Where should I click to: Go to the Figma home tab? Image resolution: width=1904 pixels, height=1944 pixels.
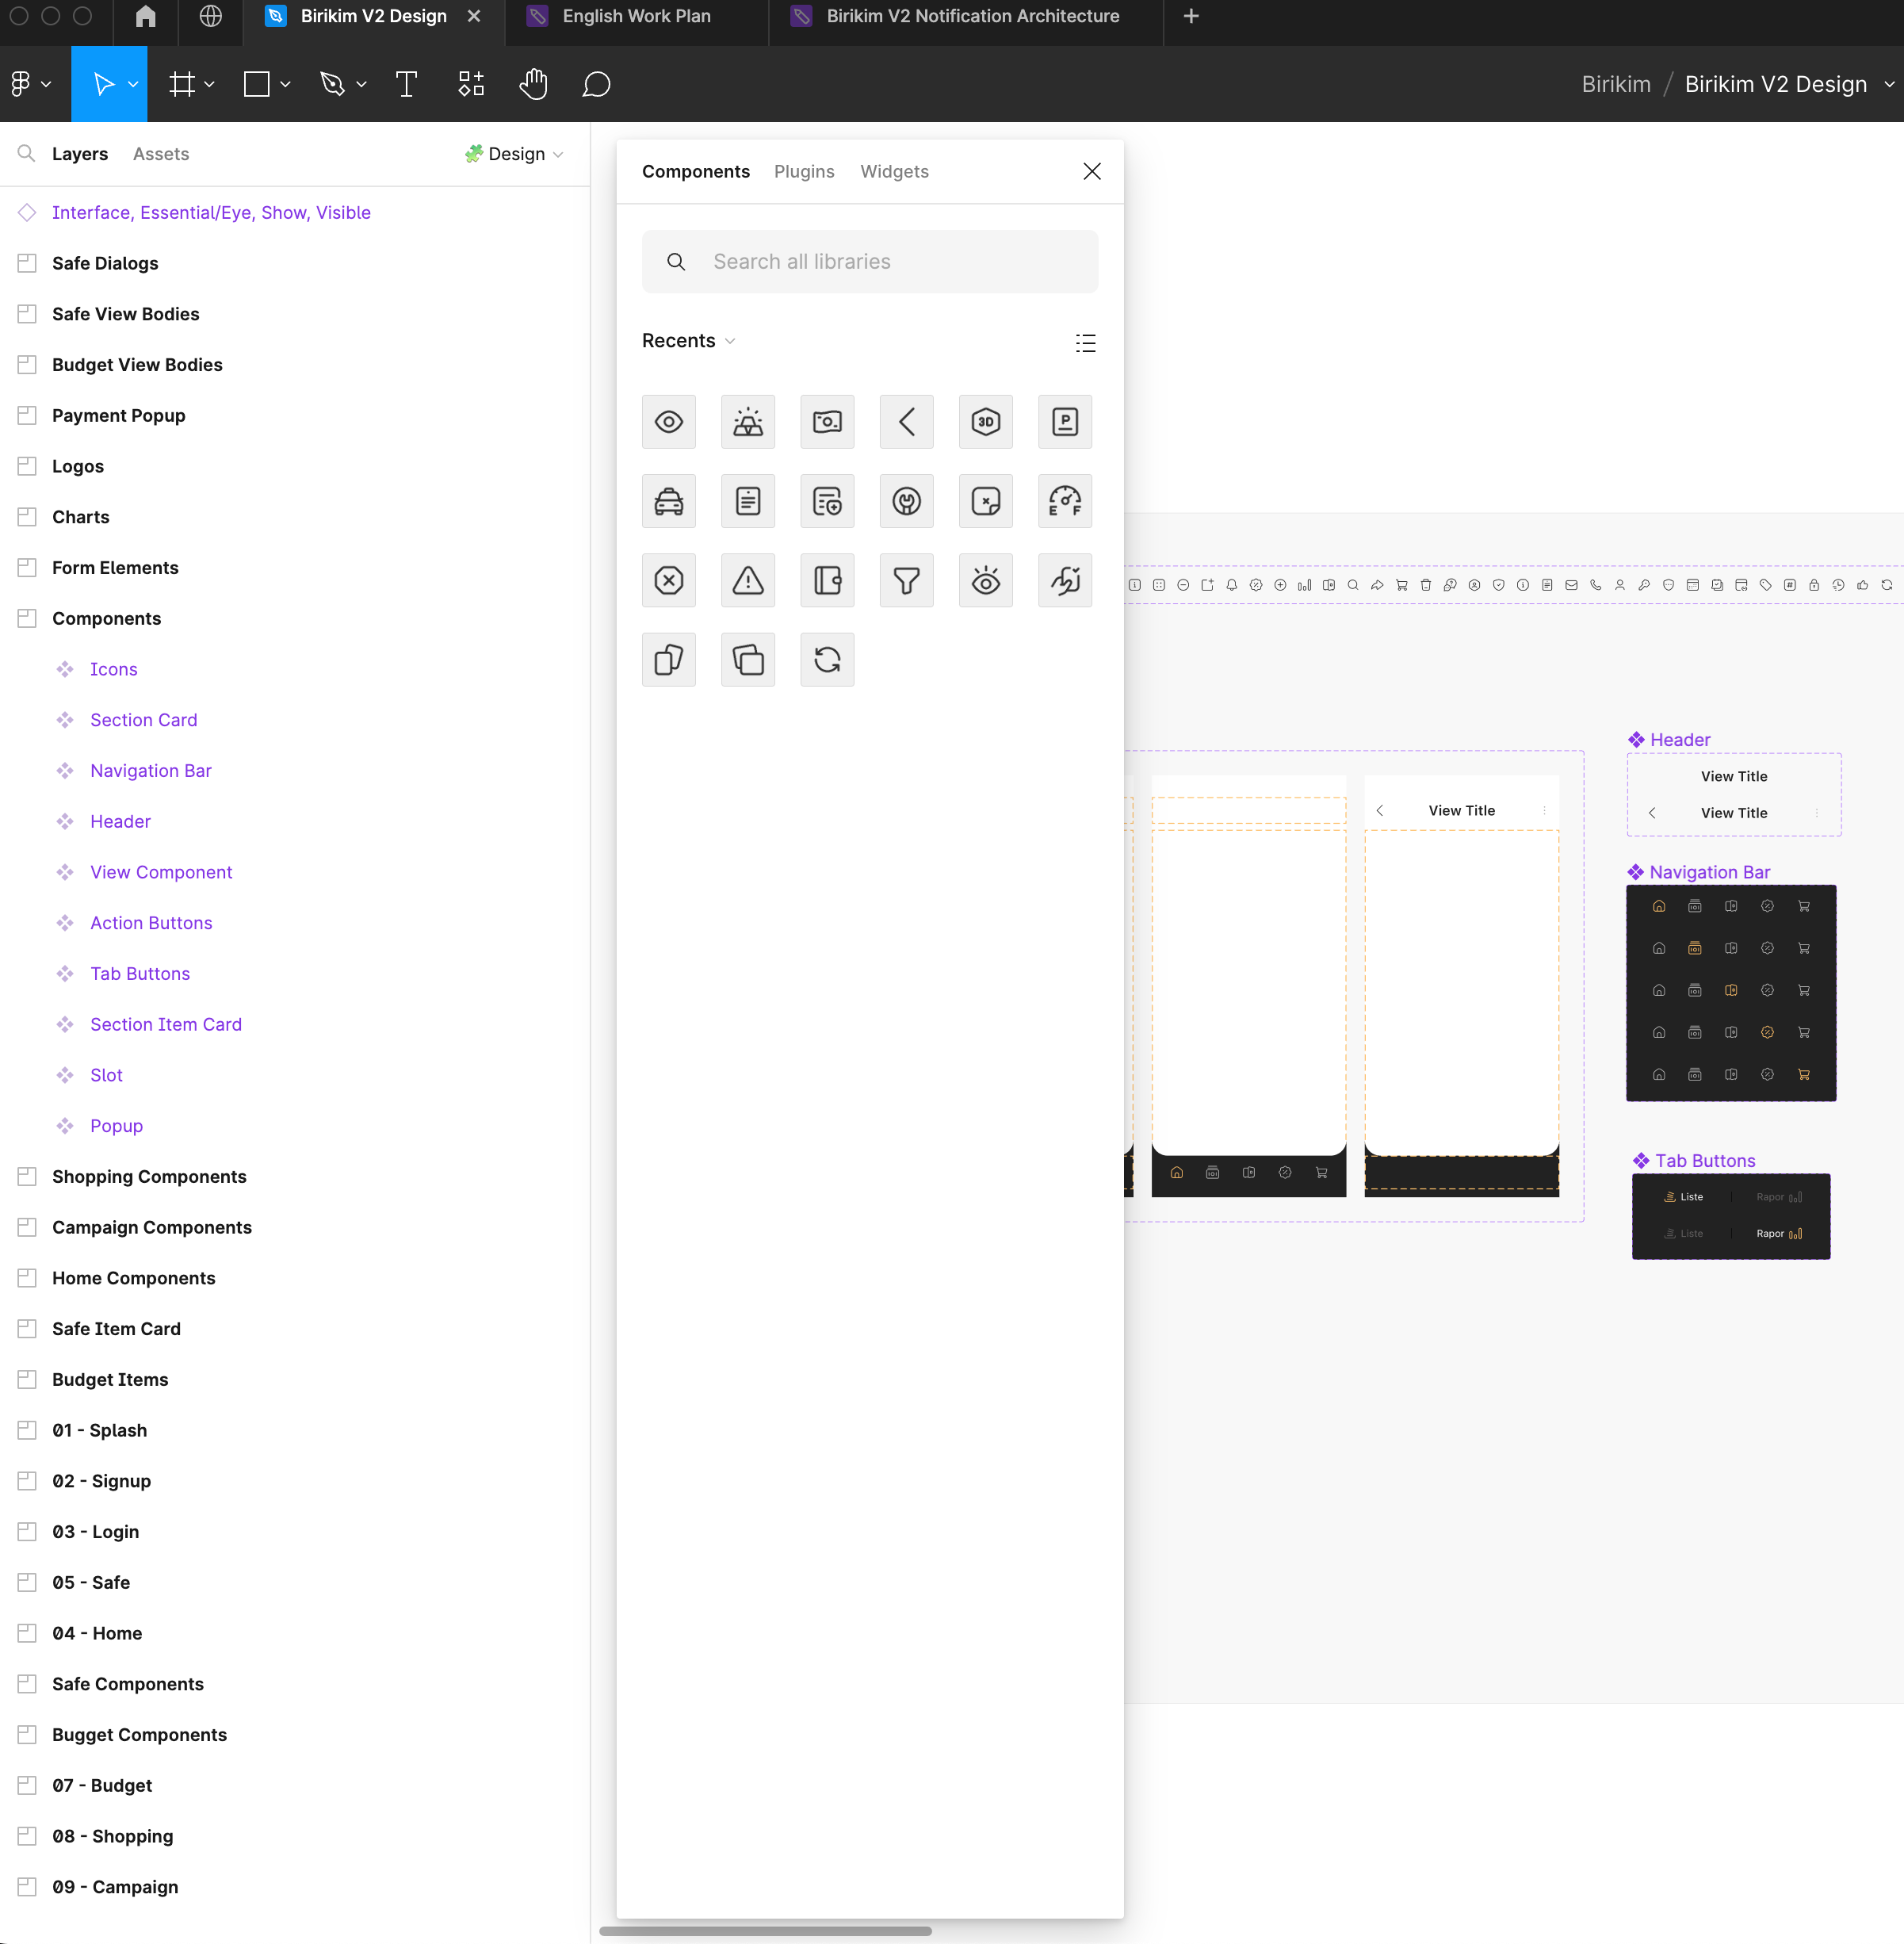146,16
